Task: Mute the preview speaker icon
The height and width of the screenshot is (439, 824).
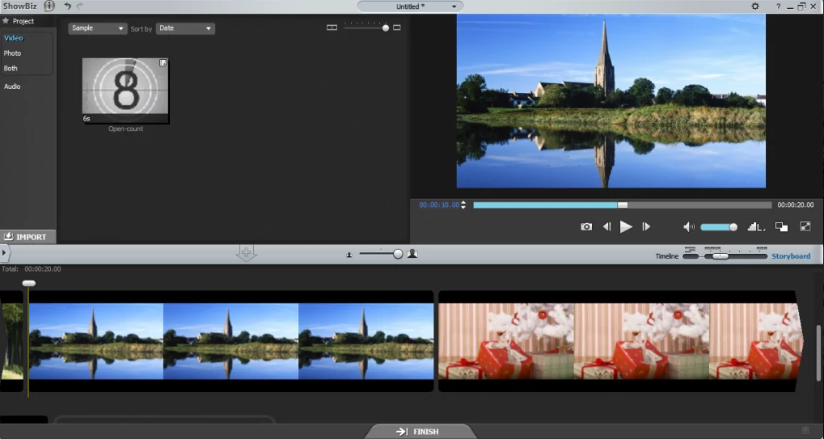Action: (688, 227)
